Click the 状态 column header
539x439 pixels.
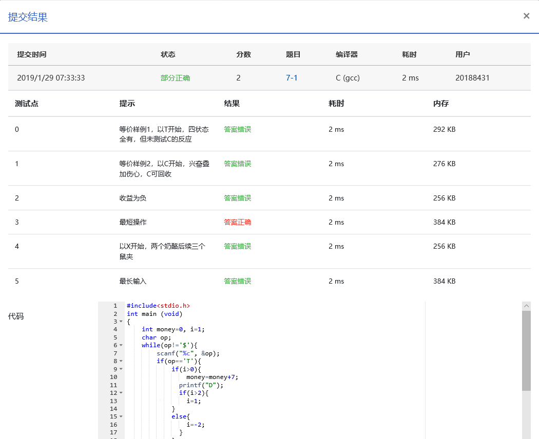(x=168, y=54)
